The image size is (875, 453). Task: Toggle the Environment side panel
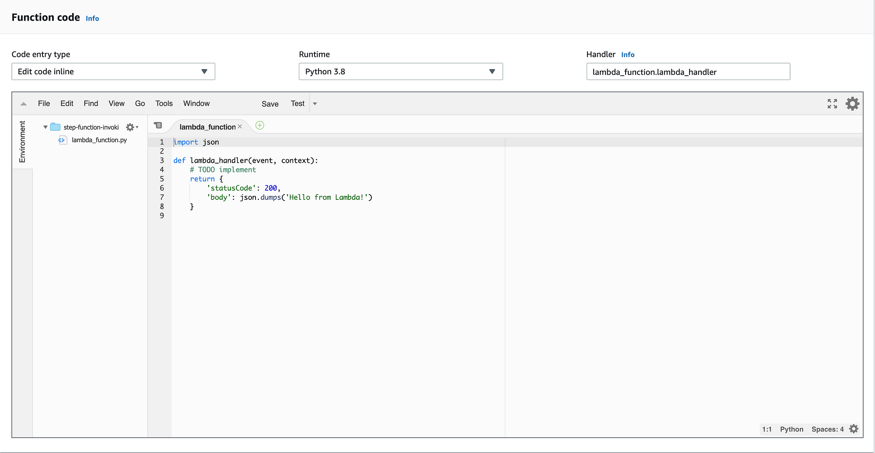click(x=22, y=142)
